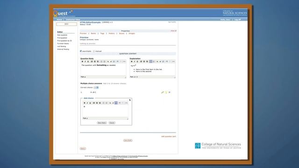299x168 pixels.
Task: Delete answer choice 1 with the X icon
Action: [170, 92]
